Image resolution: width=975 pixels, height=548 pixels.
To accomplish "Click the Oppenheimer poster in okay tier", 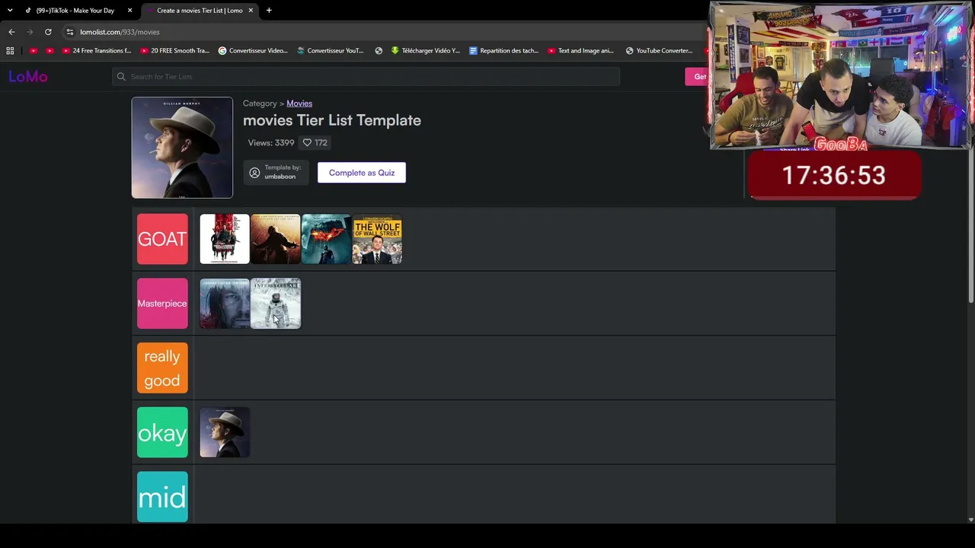I will pos(225,433).
